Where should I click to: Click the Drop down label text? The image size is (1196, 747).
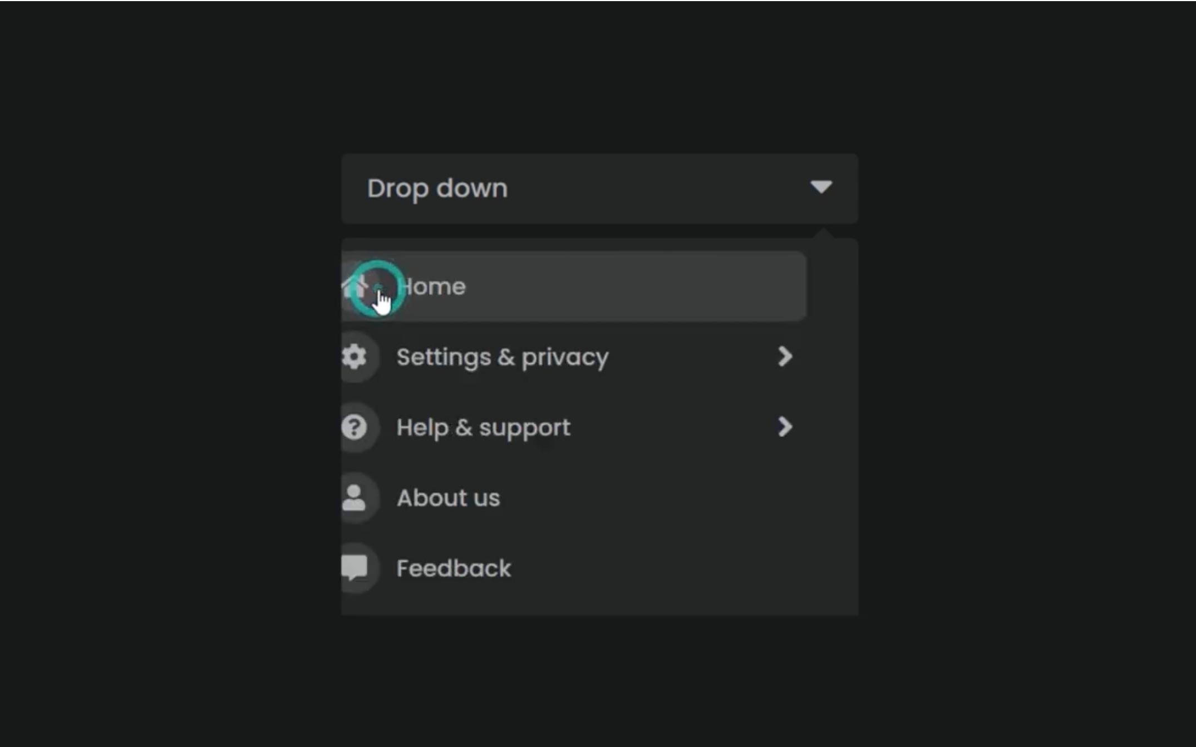click(437, 189)
